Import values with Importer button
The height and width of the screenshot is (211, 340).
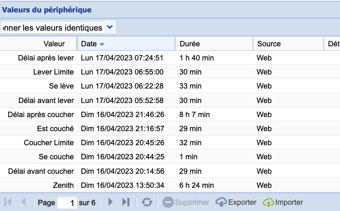[283, 202]
